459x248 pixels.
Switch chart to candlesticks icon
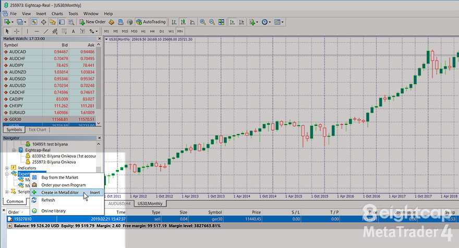pyautogui.click(x=183, y=22)
